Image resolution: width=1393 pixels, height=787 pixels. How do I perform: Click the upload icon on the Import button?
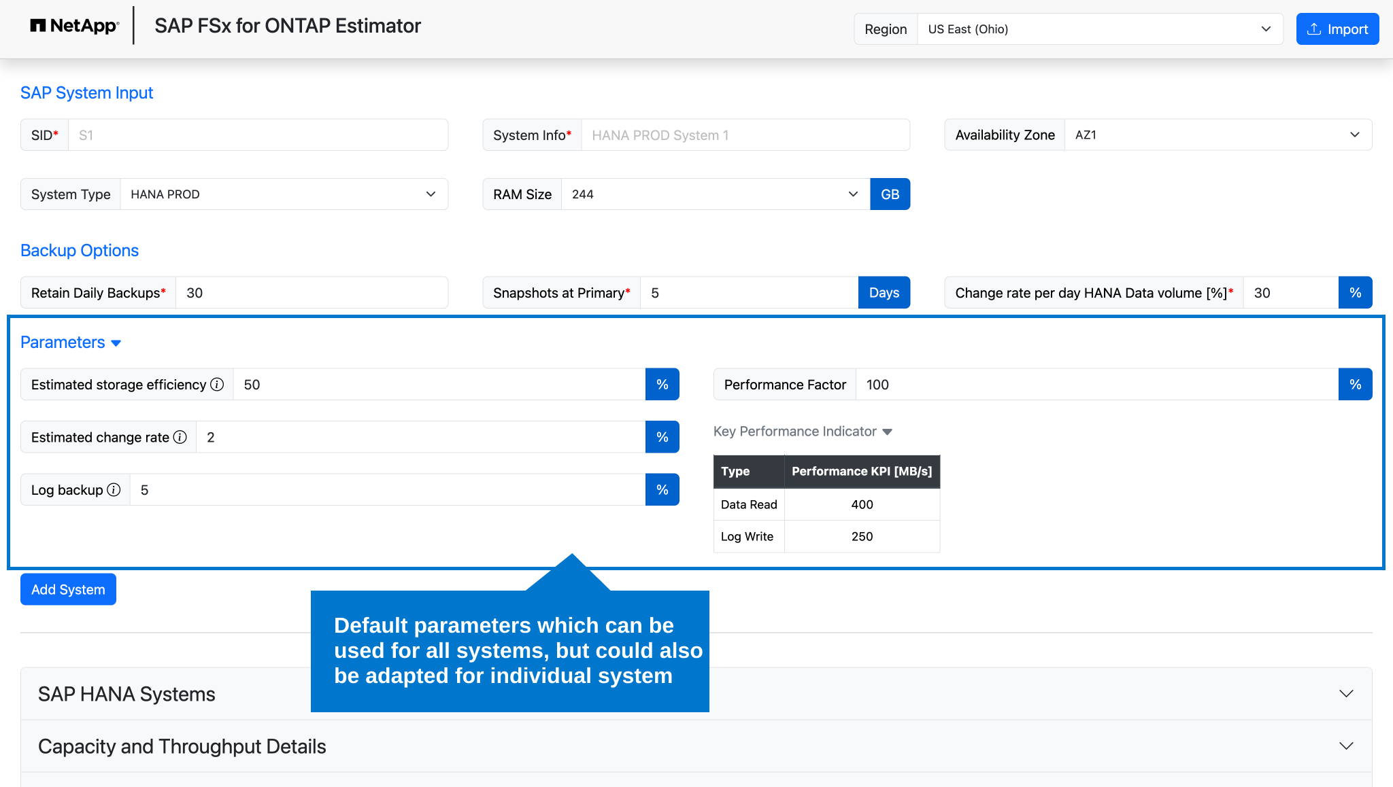pyautogui.click(x=1314, y=29)
